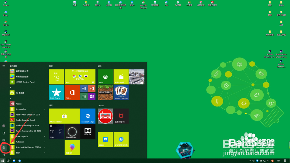Select the Steam desktop shortcut
Screen dimensions: 290x163
point(6,3)
